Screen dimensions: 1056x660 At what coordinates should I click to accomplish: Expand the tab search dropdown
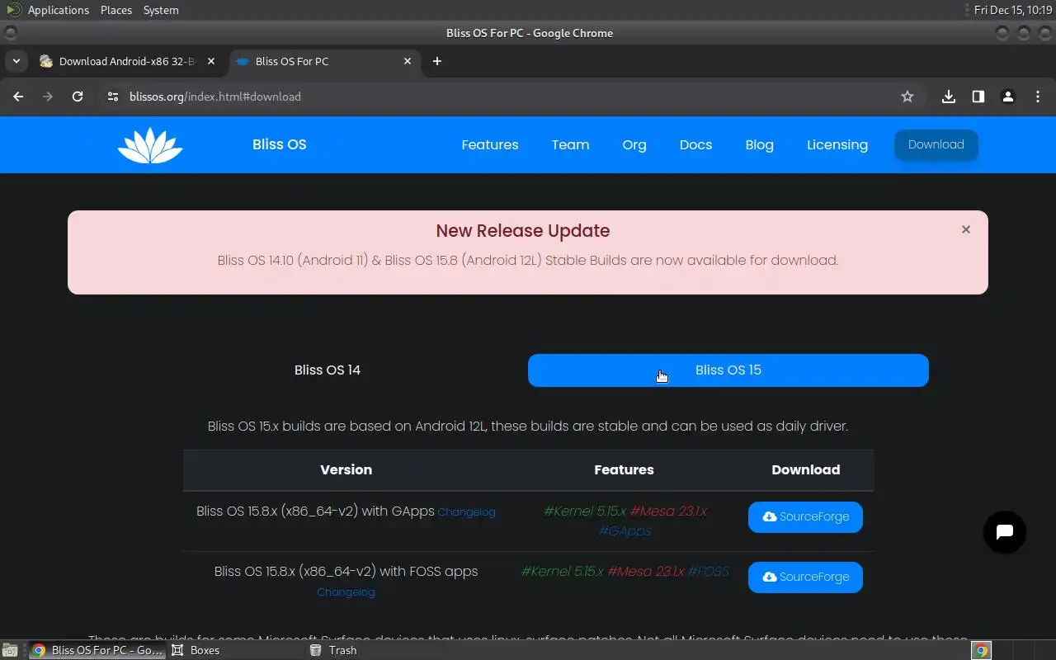coord(16,61)
